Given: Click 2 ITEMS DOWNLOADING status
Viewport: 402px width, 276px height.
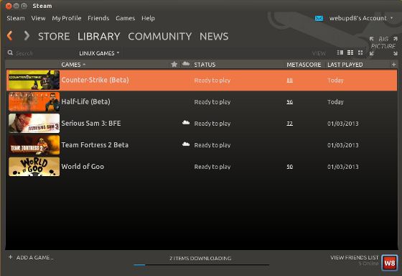Looking at the screenshot, I should tap(200, 258).
